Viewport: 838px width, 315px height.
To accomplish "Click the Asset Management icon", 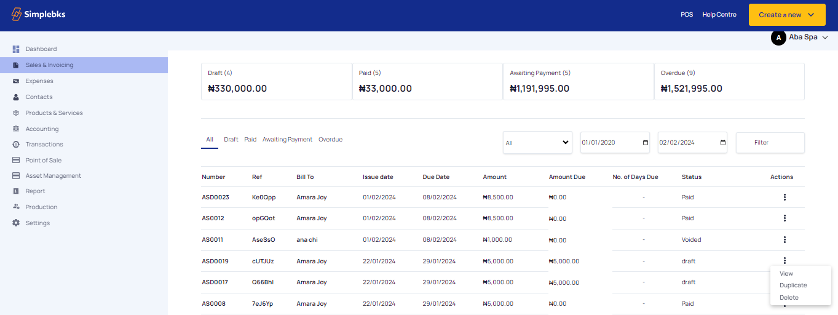I will tap(16, 176).
